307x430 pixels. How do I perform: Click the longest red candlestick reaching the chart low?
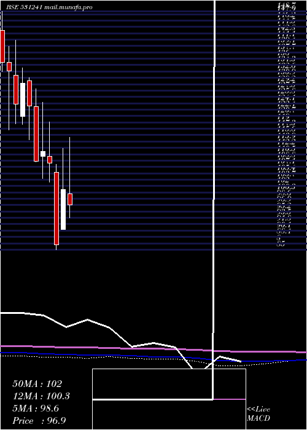[x=56, y=208]
